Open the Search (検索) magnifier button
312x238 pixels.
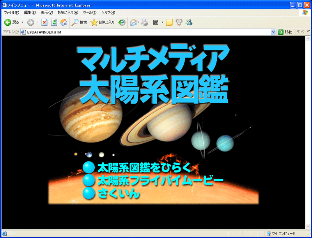click(x=79, y=22)
